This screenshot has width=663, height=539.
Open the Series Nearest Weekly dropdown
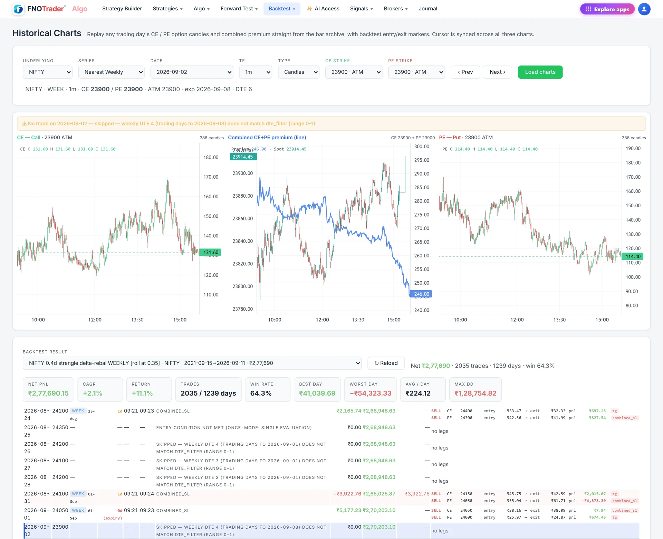point(111,72)
